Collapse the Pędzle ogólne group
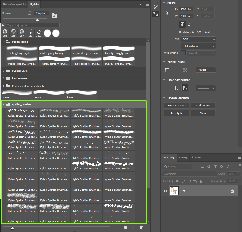Viewport: 242px width, 232px height. click(4, 42)
